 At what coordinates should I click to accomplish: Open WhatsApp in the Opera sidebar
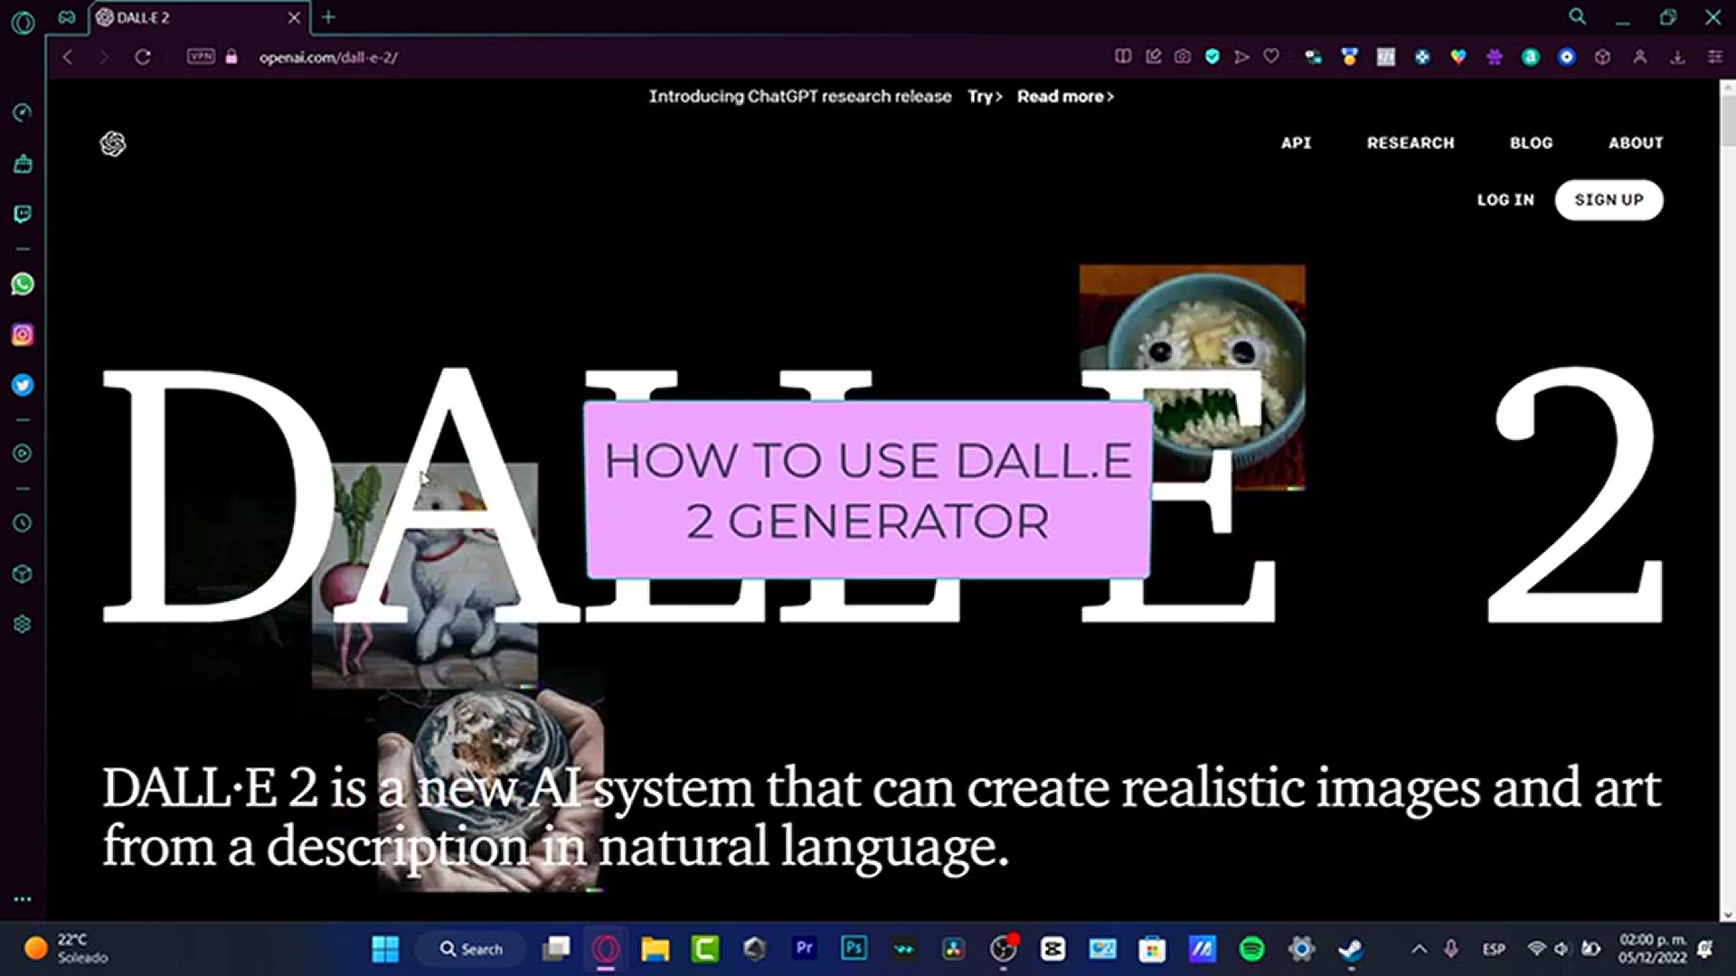point(23,285)
